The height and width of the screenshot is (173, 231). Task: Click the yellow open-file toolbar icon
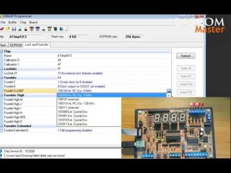tap(8, 29)
